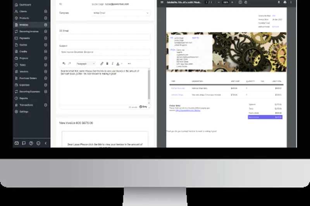Click into the Subject field

(105, 52)
